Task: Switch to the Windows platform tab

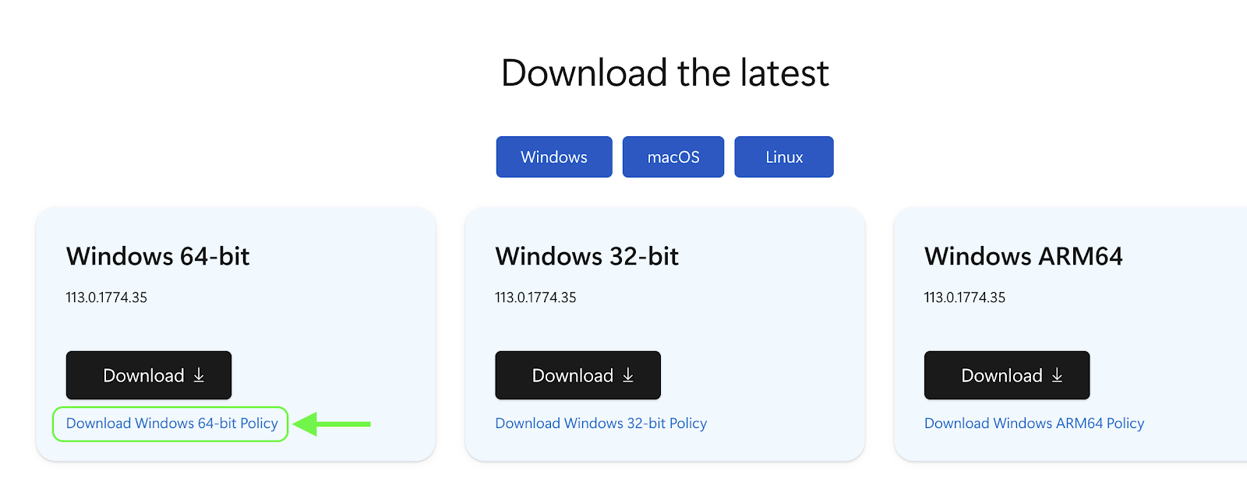Action: coord(554,156)
